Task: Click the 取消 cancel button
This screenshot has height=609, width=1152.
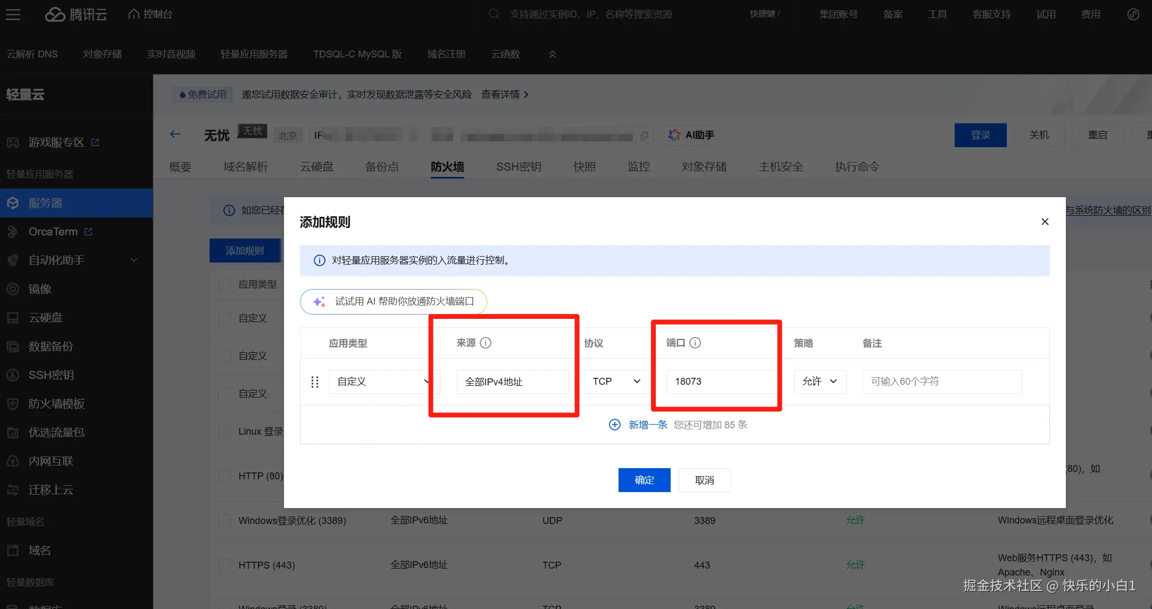Action: click(704, 480)
